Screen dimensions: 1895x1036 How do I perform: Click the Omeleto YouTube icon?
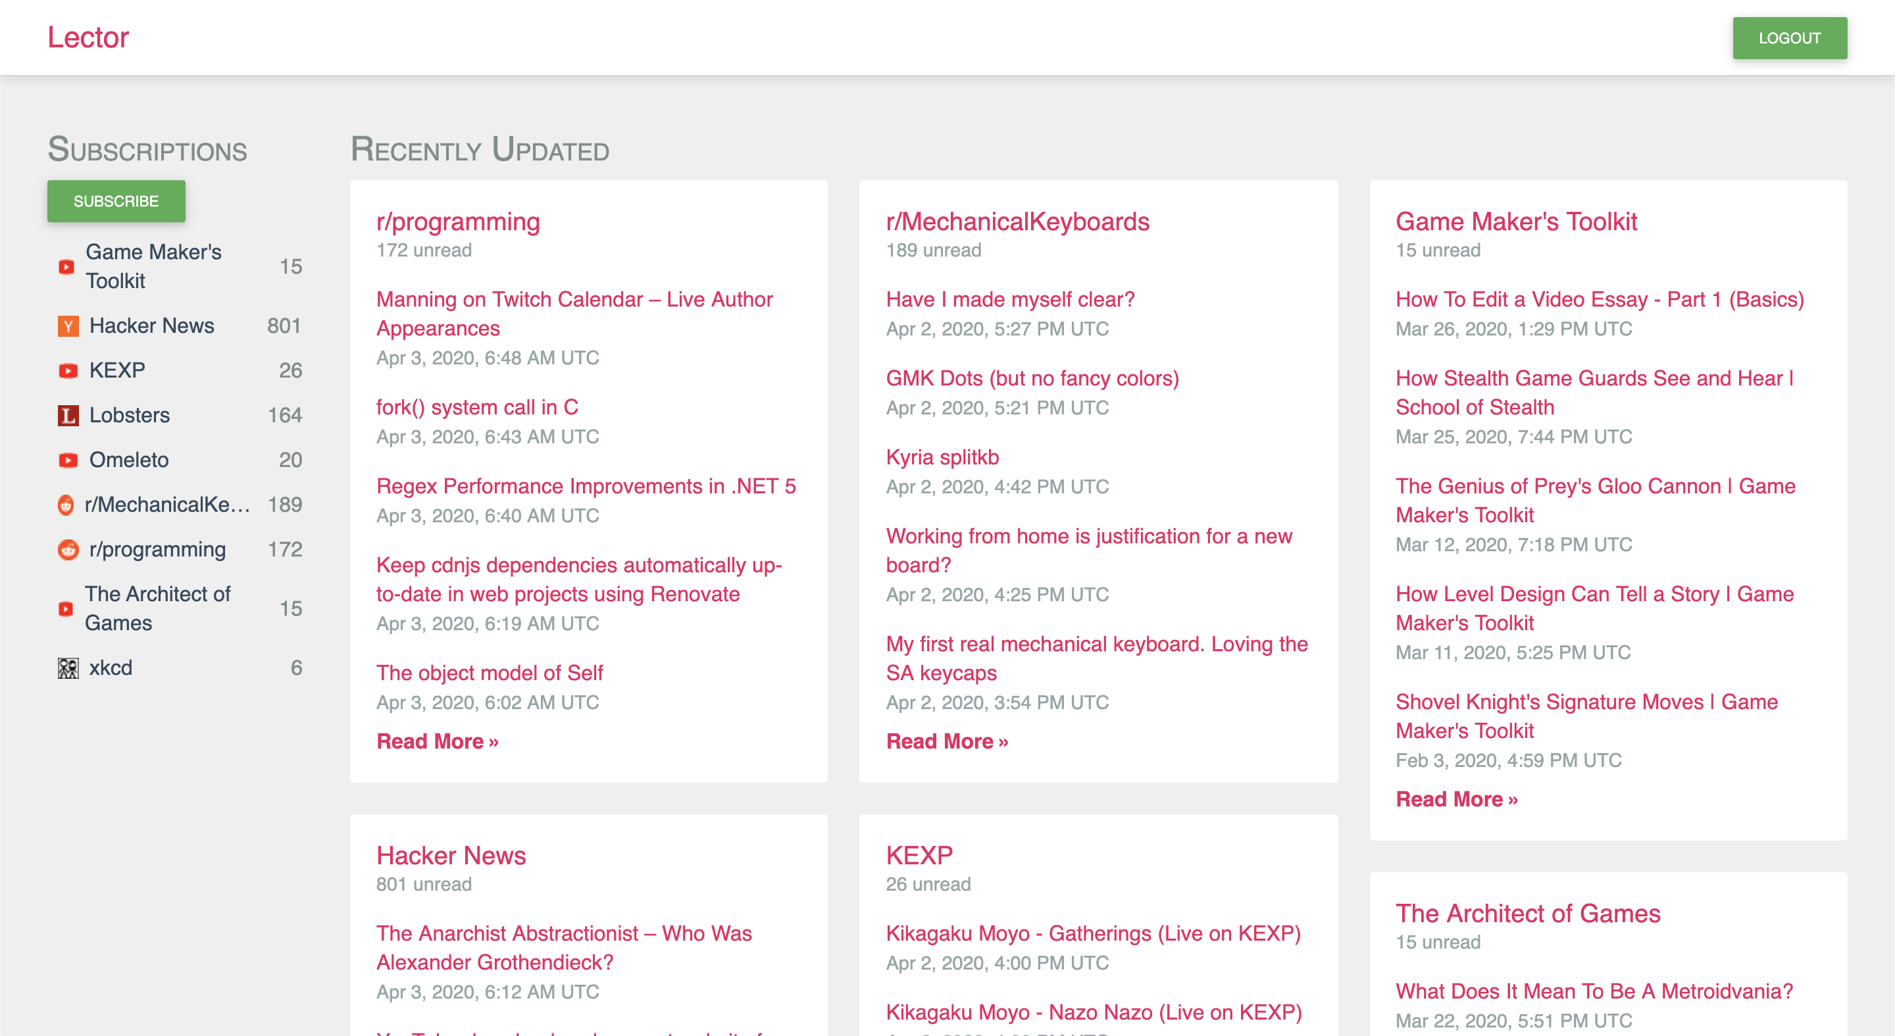[x=68, y=460]
